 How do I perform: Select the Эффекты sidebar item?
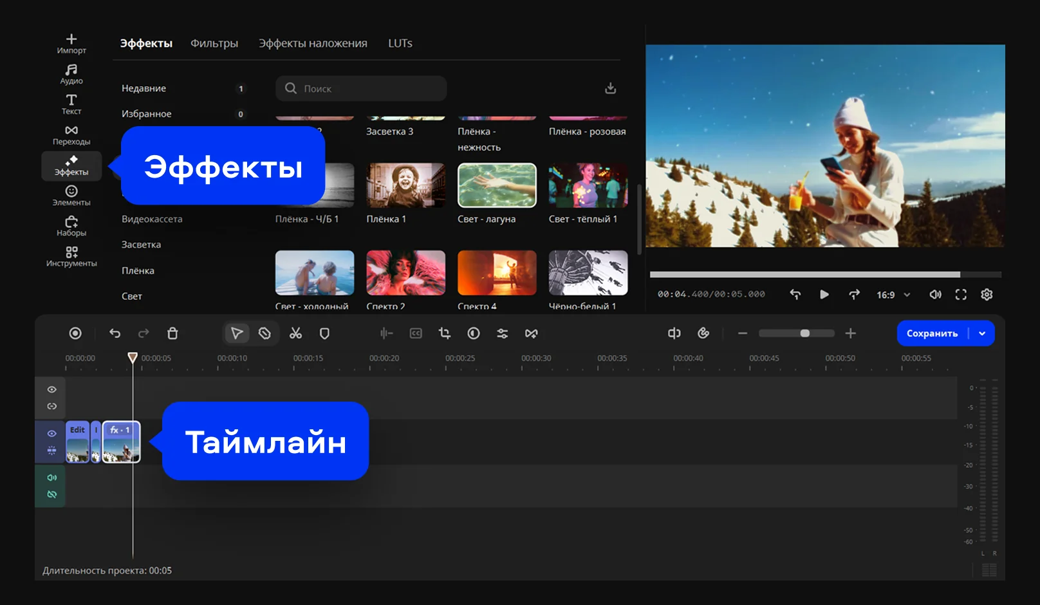pyautogui.click(x=71, y=166)
